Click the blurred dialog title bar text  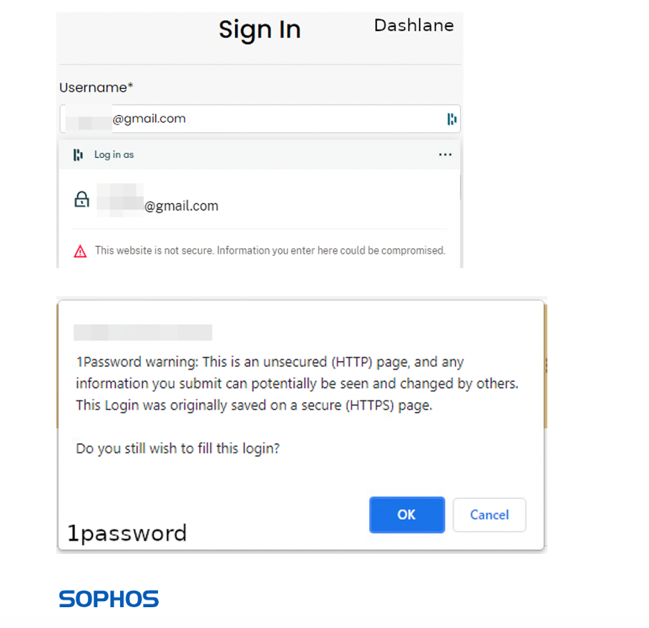point(143,333)
